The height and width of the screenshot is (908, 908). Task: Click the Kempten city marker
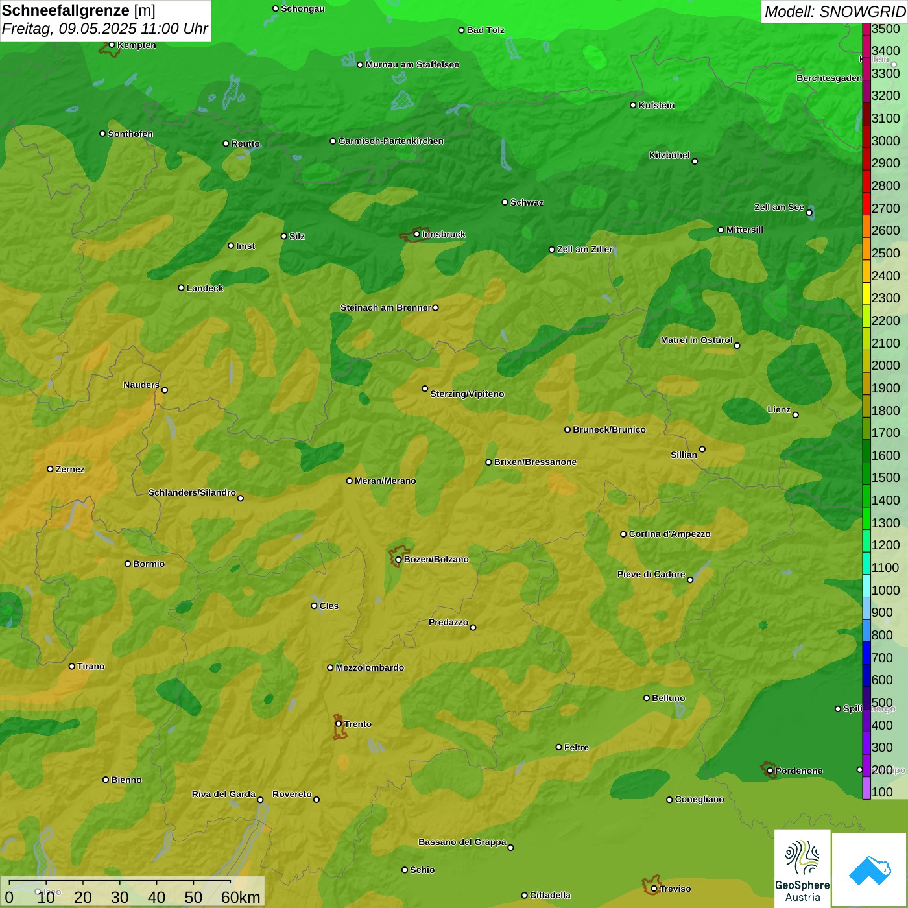click(x=112, y=45)
